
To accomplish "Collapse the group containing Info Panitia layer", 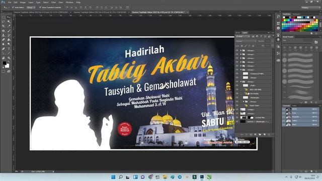I will [240, 81].
